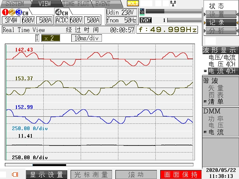This screenshot has width=239, height=179.
Task: Click the orange icon at bottom left
Action: [15, 174]
